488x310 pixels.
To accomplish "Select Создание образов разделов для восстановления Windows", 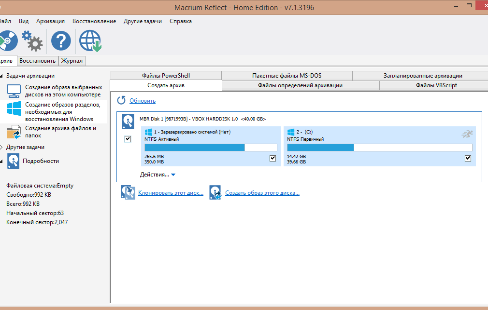I will pos(62,112).
